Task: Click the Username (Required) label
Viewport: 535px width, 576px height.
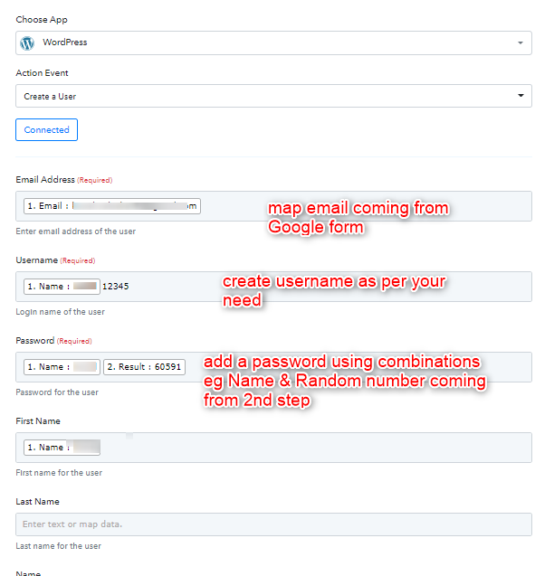Action: (x=55, y=260)
